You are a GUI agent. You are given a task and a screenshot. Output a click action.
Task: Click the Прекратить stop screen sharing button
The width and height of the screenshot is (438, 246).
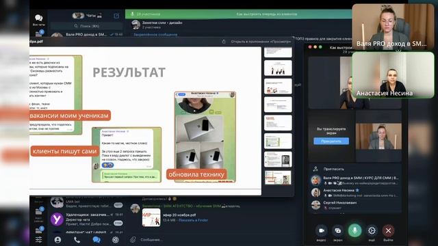pyautogui.click(x=331, y=141)
